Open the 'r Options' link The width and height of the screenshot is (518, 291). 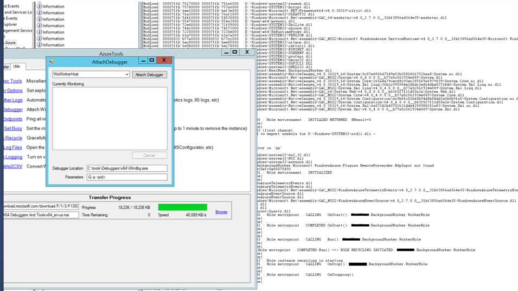click(13, 90)
